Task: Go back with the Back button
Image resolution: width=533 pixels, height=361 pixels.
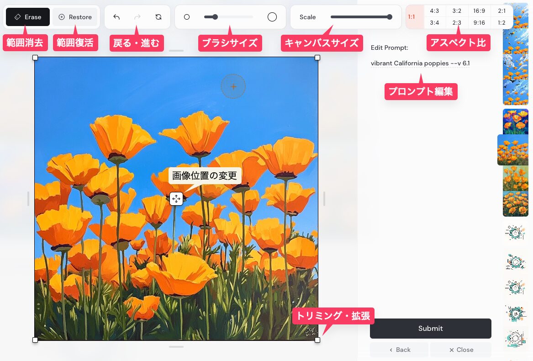Action: [x=399, y=350]
